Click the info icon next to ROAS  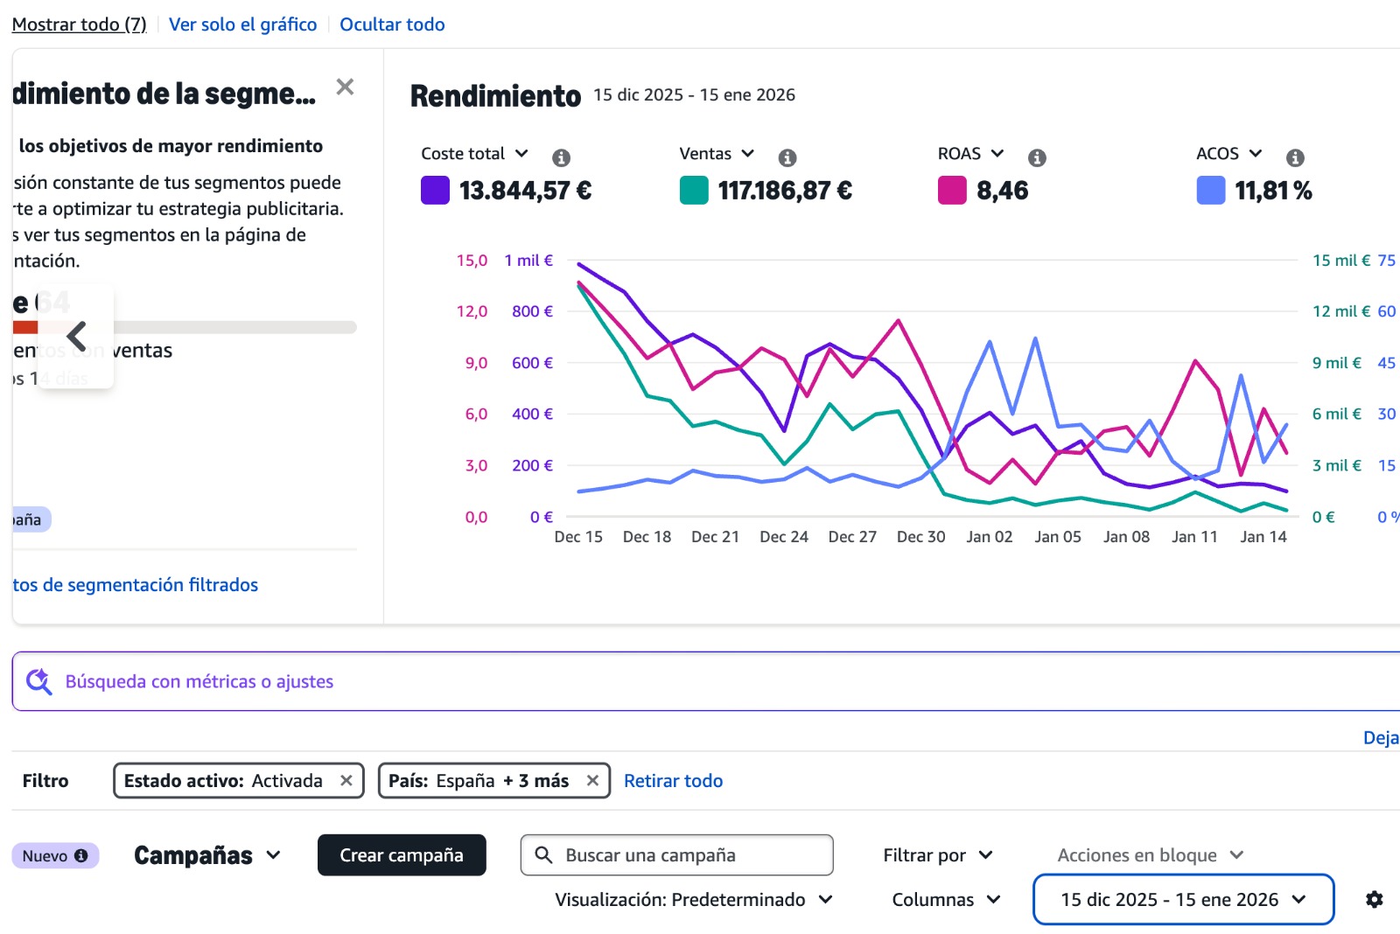click(1037, 157)
